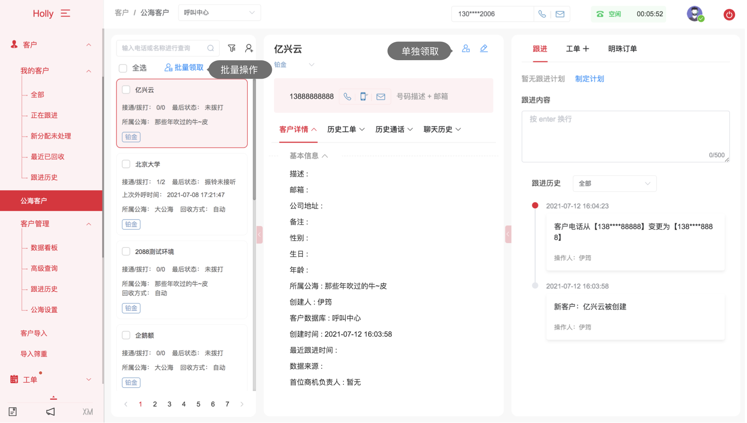Viewport: 747px width, 423px height.
Task: Click the claim customer person icon for 亿兴云
Action: click(x=466, y=49)
